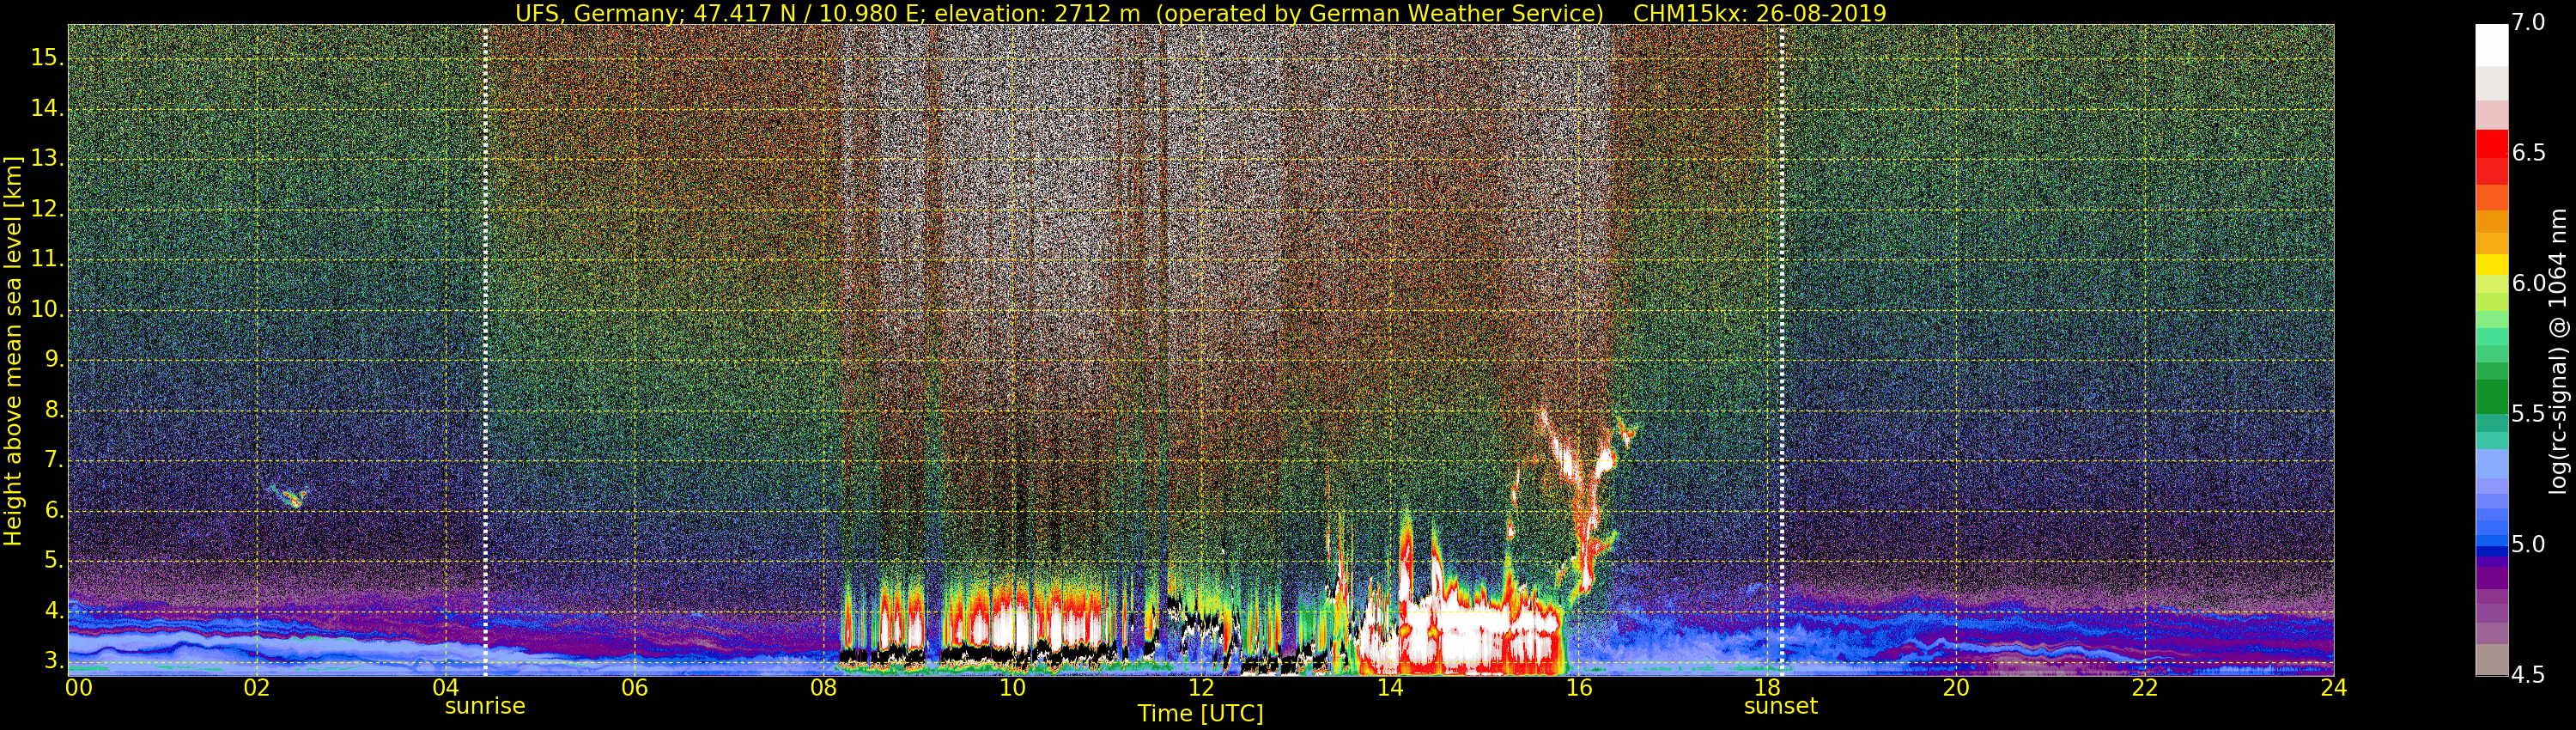Select the 12 tick on the time axis
Screen dimensions: 2576x730
point(1201,688)
